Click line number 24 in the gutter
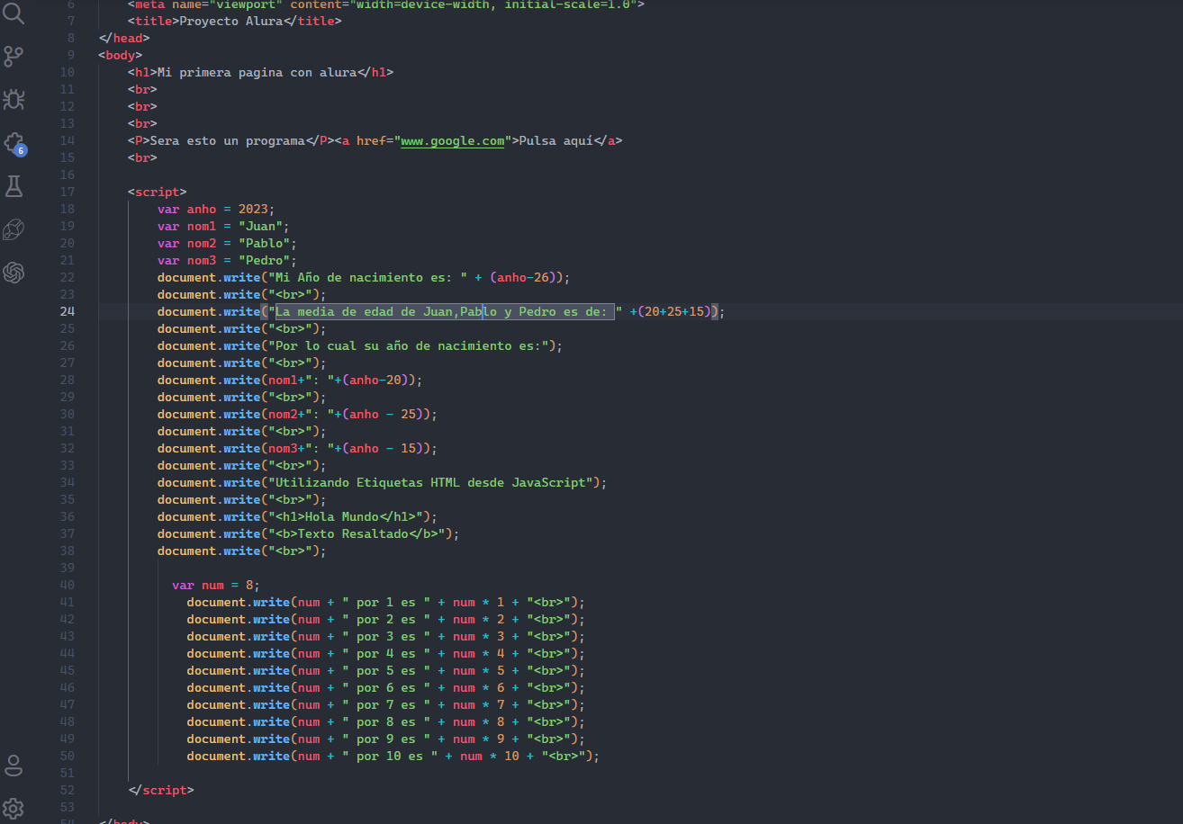This screenshot has height=824, width=1183. 68,311
